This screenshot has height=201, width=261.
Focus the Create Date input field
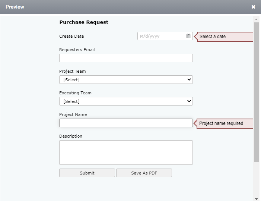tap(161, 36)
